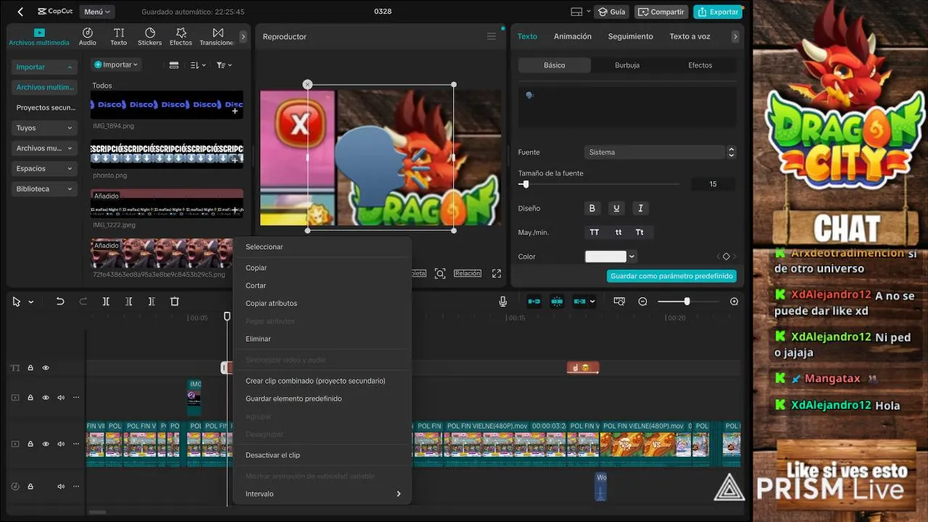
Task: Open the media sort dropdown
Action: click(x=198, y=65)
